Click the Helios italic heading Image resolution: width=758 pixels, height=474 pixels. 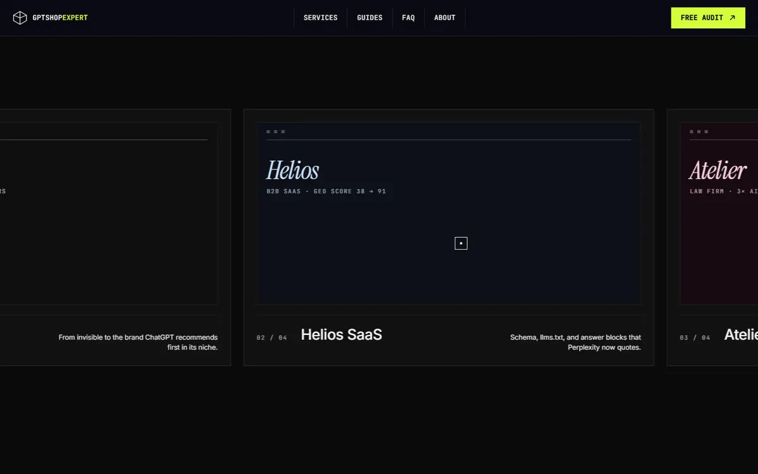click(x=292, y=170)
